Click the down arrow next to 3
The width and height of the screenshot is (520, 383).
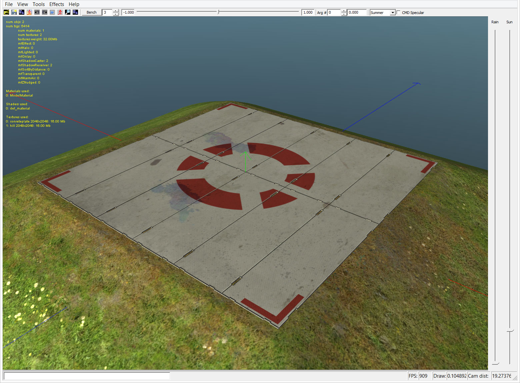pos(115,14)
